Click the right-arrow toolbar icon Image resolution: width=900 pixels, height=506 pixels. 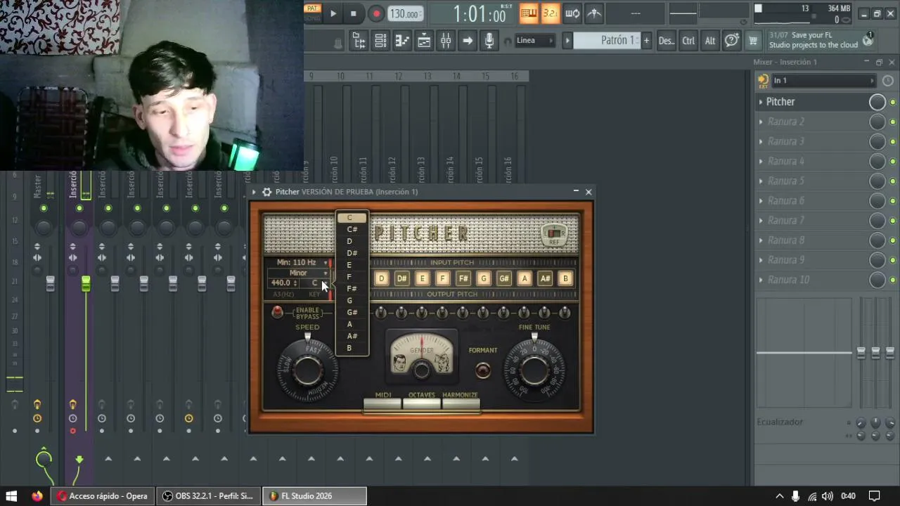pos(468,41)
